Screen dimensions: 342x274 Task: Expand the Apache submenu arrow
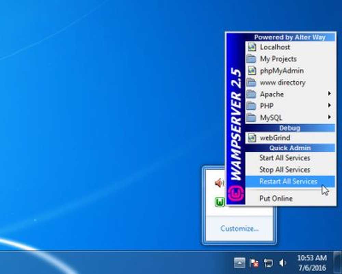(x=329, y=94)
